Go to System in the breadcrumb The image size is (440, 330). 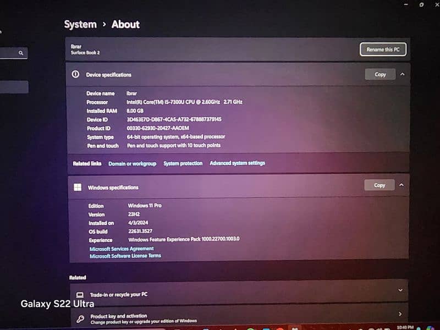click(x=80, y=24)
